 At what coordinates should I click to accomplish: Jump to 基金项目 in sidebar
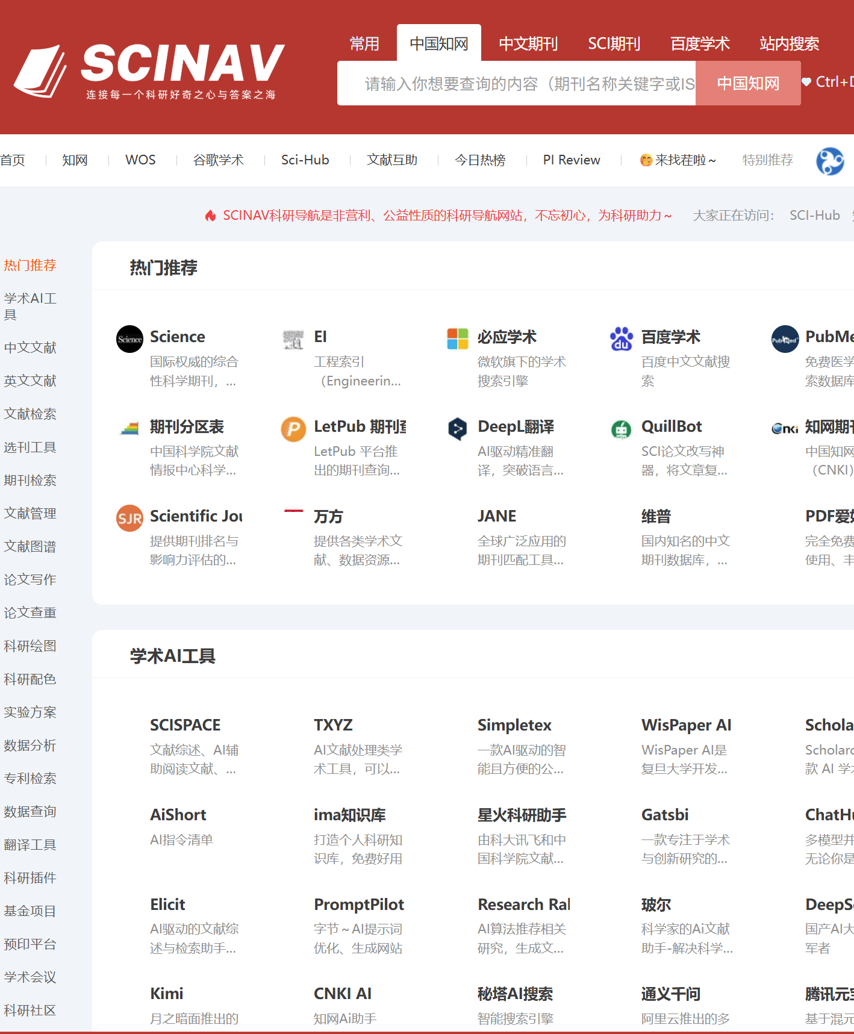pos(30,911)
